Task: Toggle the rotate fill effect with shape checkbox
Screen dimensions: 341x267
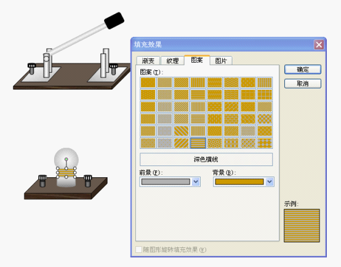Action: point(138,249)
